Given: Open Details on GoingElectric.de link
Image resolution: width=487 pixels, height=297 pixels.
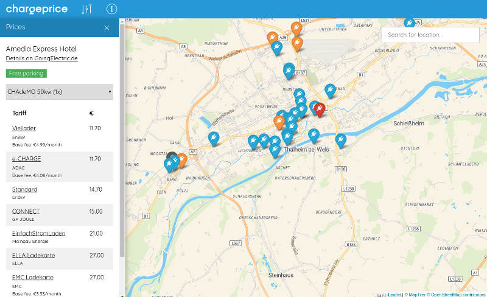Looking at the screenshot, I should click(x=41, y=58).
